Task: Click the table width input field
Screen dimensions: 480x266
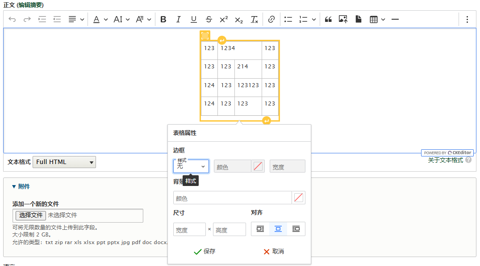Action: point(189,229)
